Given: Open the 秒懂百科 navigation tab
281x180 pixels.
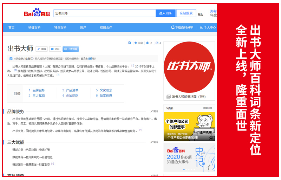Looking at the screenshot, I should coord(34,27).
